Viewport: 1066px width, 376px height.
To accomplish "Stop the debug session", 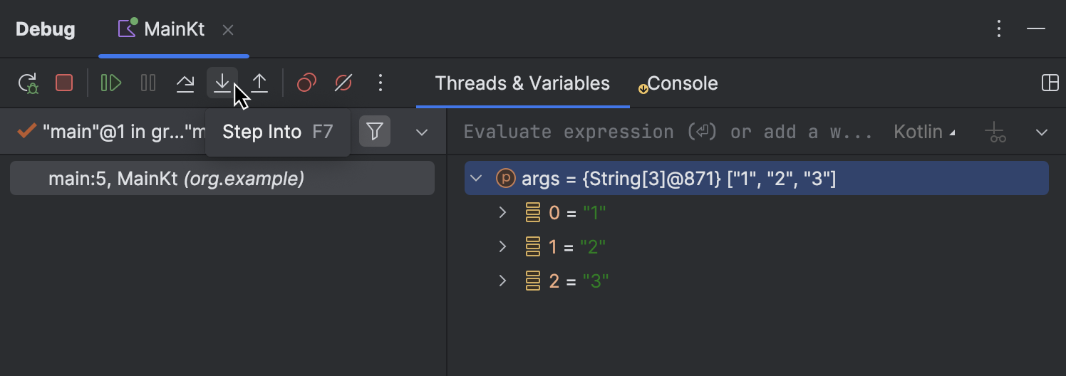I will (64, 83).
